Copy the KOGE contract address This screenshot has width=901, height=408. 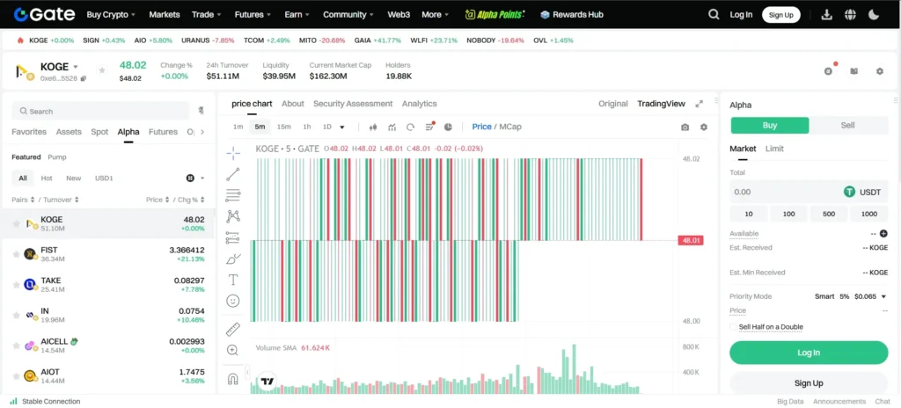[x=84, y=78]
